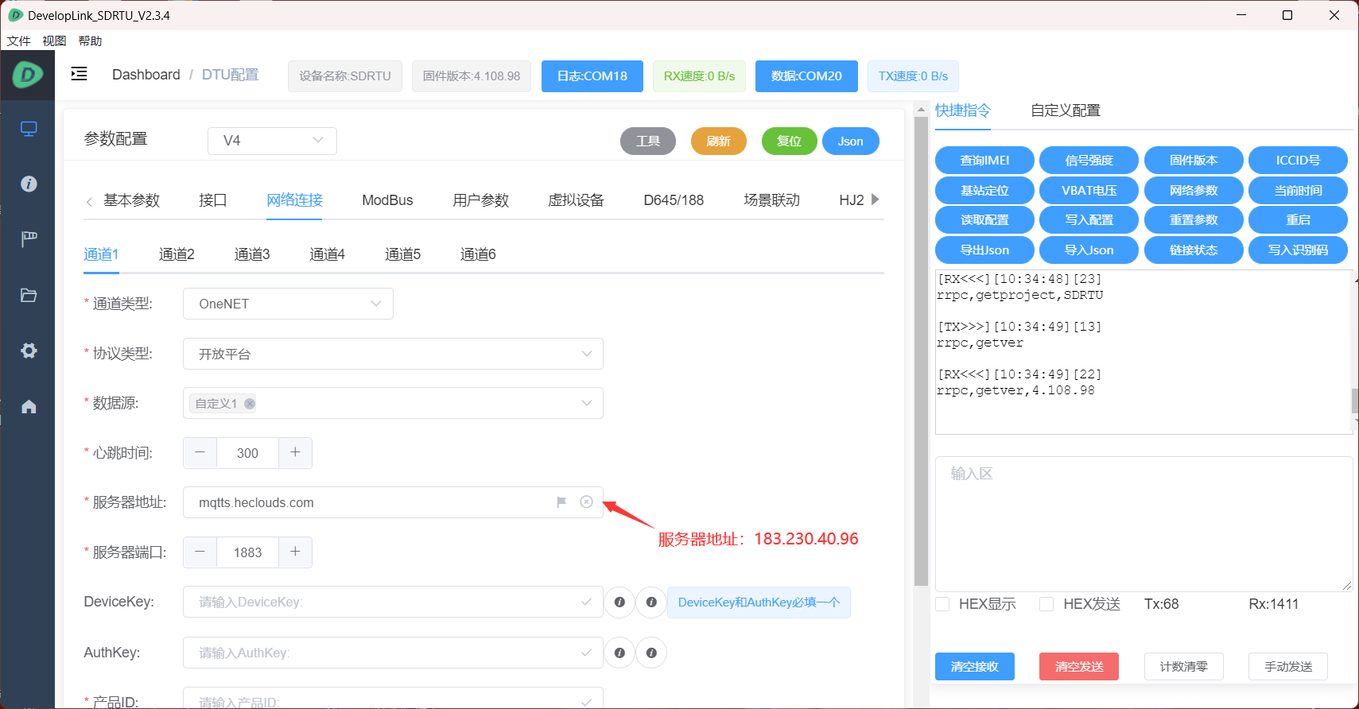Open the 通道类型 OneNET dropdown

288,304
